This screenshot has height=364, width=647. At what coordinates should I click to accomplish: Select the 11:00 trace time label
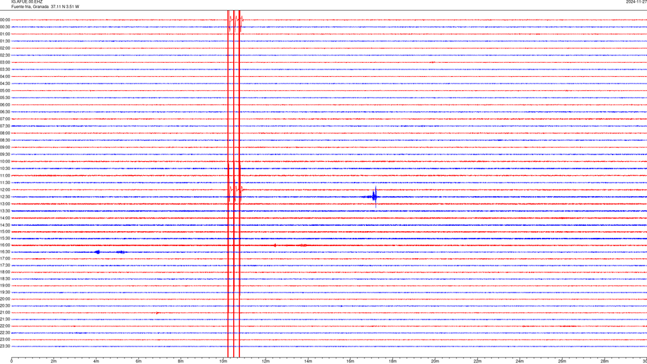[5, 176]
